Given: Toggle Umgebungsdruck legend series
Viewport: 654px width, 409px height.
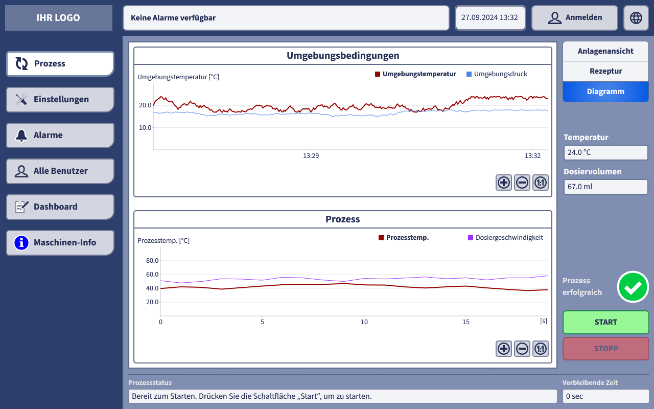Looking at the screenshot, I should coord(497,74).
